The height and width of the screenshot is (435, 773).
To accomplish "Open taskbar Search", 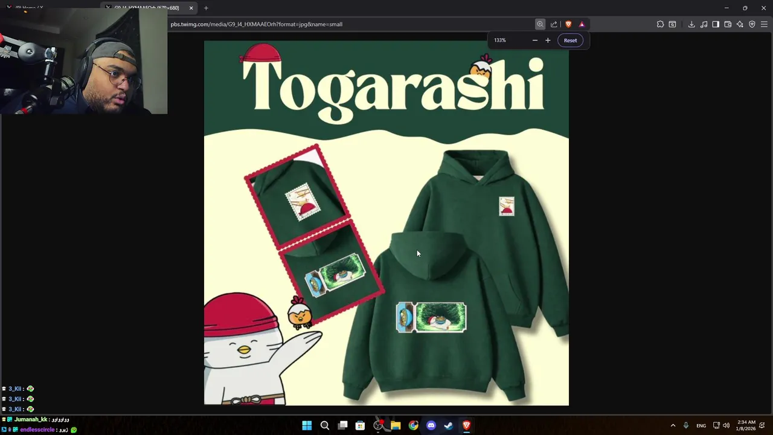I will tap(324, 425).
